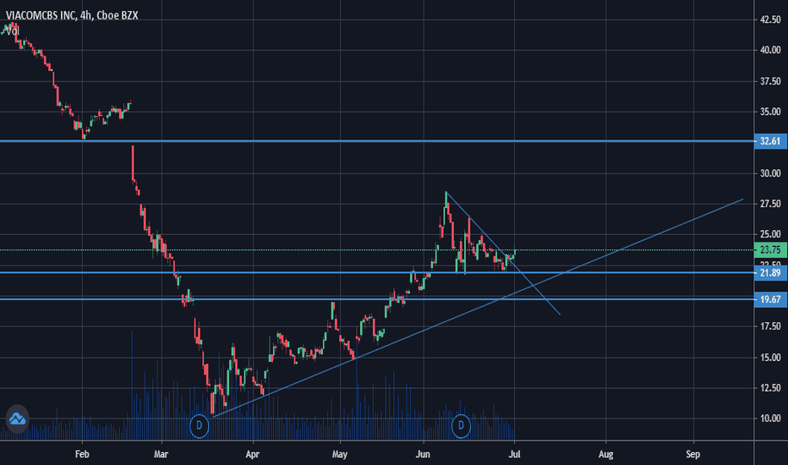Click the Aug label on time axis
The image size is (788, 465).
605,455
